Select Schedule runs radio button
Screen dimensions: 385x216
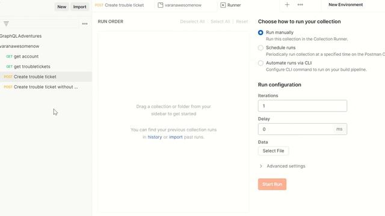pos(260,48)
